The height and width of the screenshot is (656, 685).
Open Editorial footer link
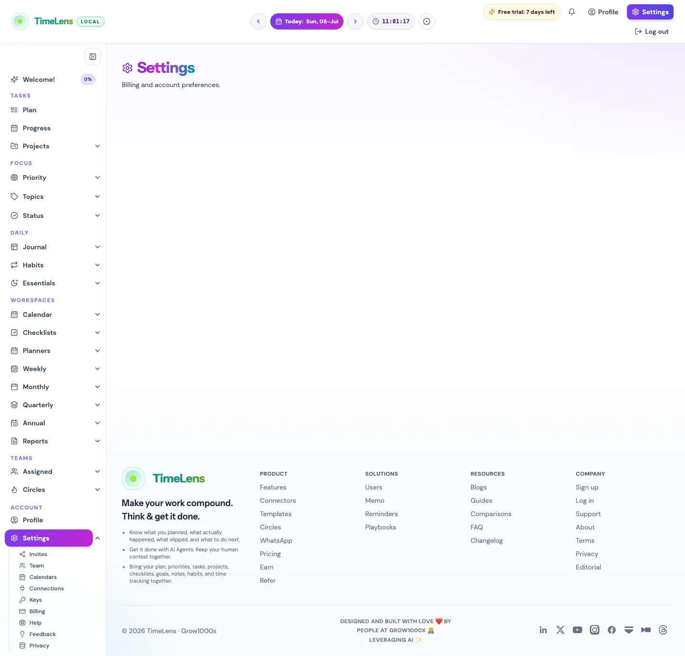click(588, 567)
